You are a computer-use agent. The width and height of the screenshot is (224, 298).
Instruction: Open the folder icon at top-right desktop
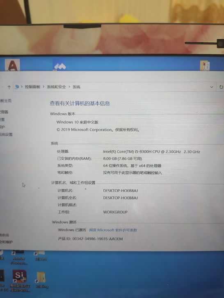pos(205,65)
